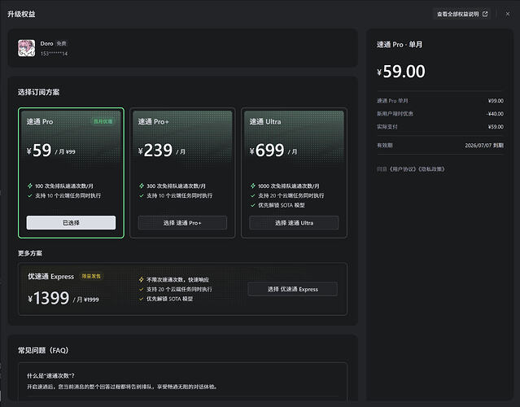Click the ¥59 /月 price on 速通 Pro
This screenshot has width=520, height=407.
51,151
